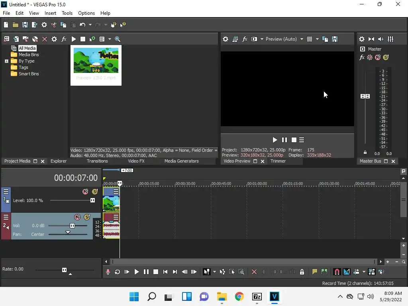Save the project using the floppy disk icon
Screen dimensions: 408x306
(x=25, y=25)
